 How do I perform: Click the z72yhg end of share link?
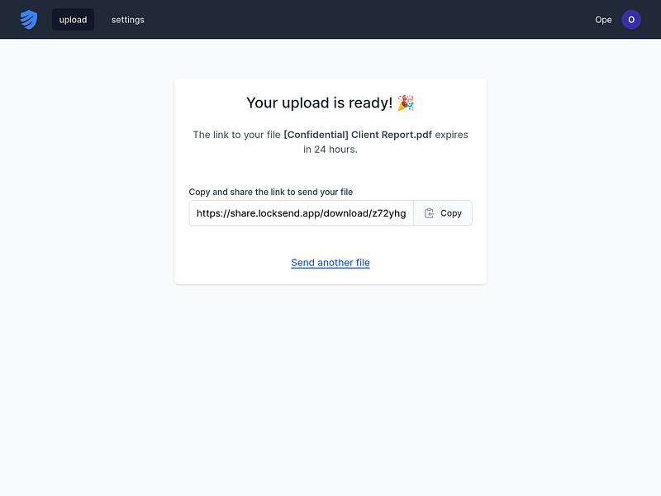click(x=388, y=213)
